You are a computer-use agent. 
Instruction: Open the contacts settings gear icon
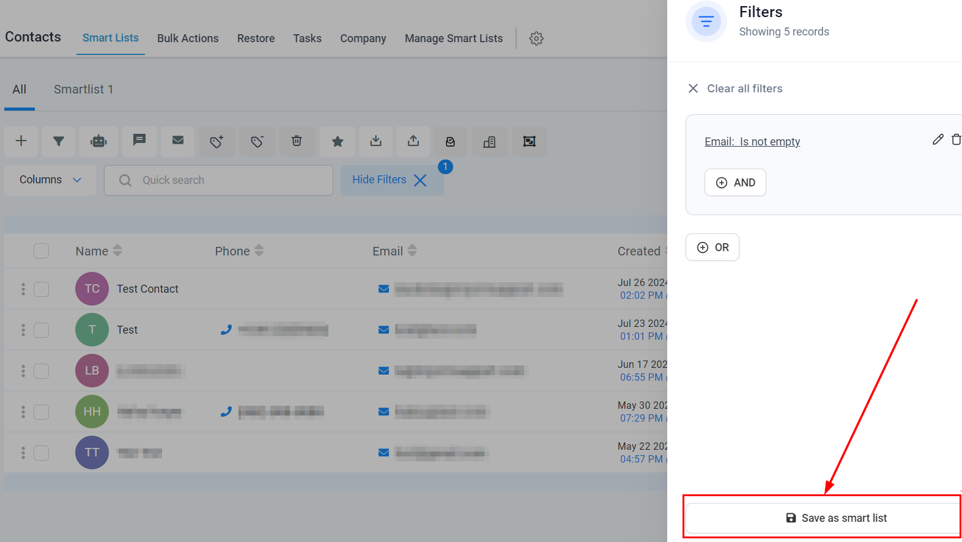tap(536, 38)
